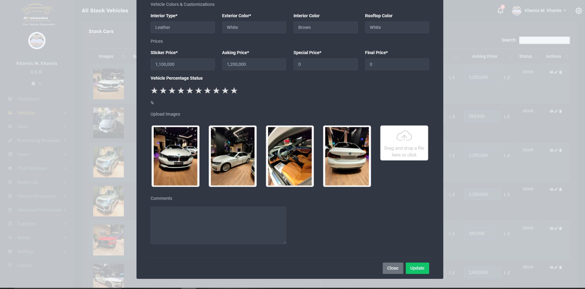Expand the Extras chevron
Screen dimensions: 585x289
[x=65, y=238]
